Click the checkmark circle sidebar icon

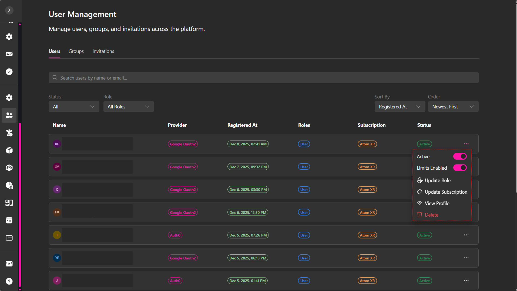coord(9,72)
